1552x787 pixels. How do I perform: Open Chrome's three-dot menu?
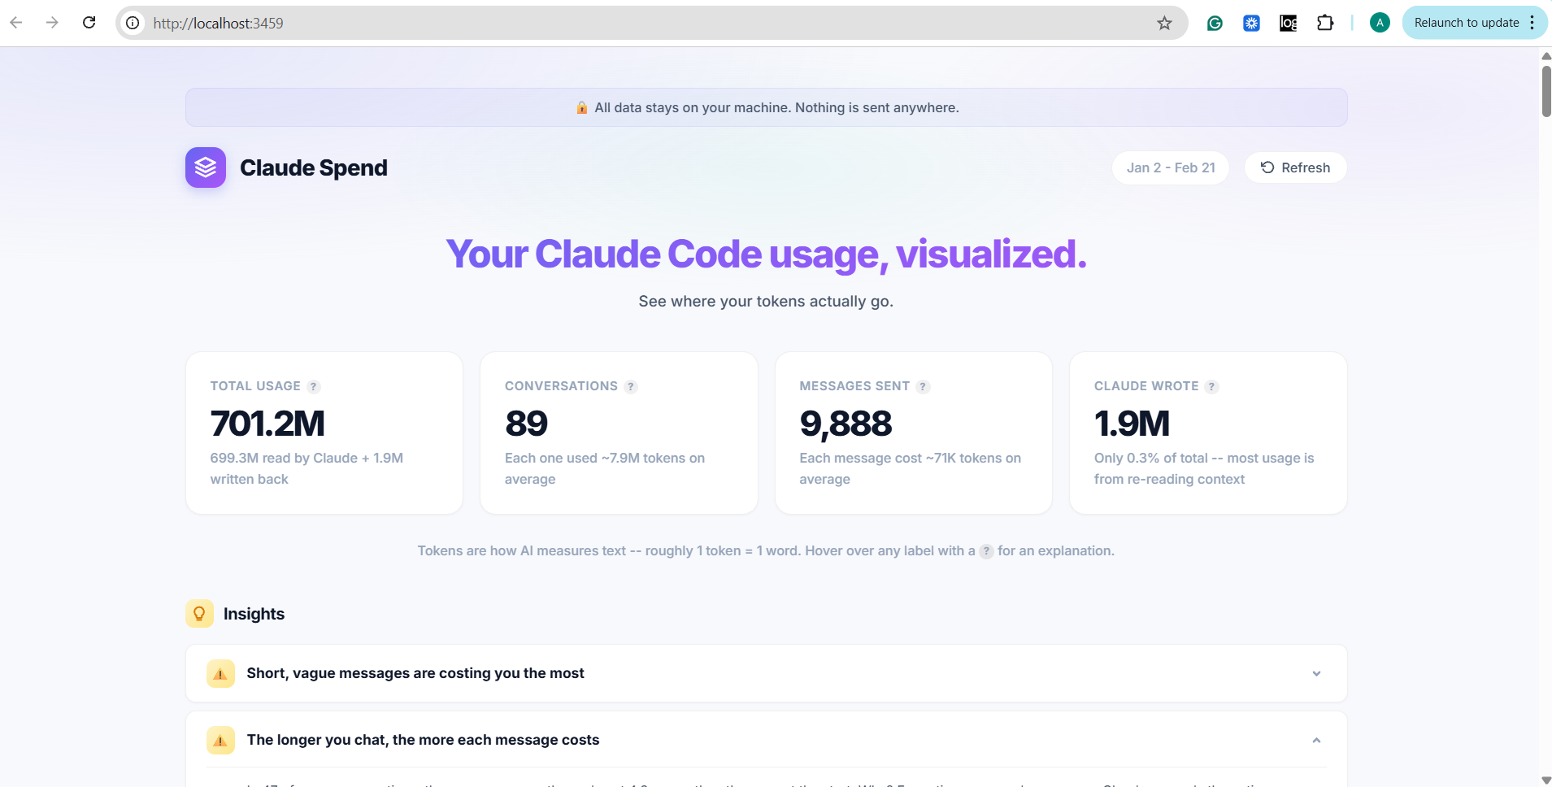(1533, 23)
